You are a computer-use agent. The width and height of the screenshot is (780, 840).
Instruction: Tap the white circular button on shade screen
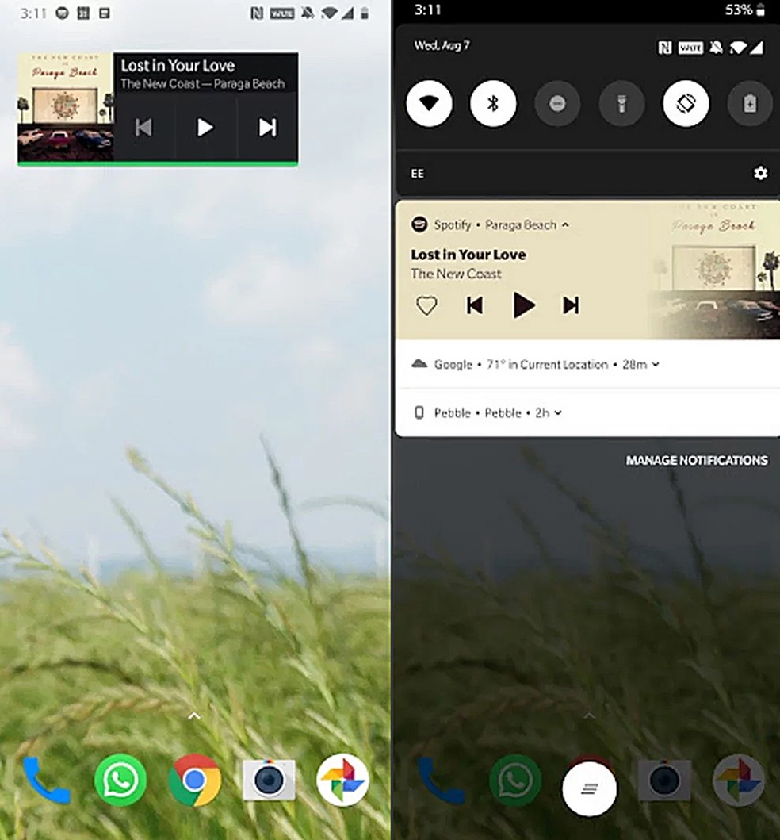(x=590, y=789)
